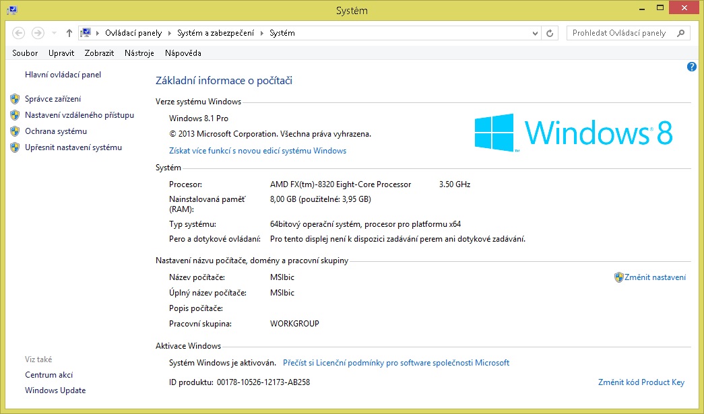Screen dimensions: 704x414
Task: Open the recent locations dropdown arrow
Action: click(54, 33)
